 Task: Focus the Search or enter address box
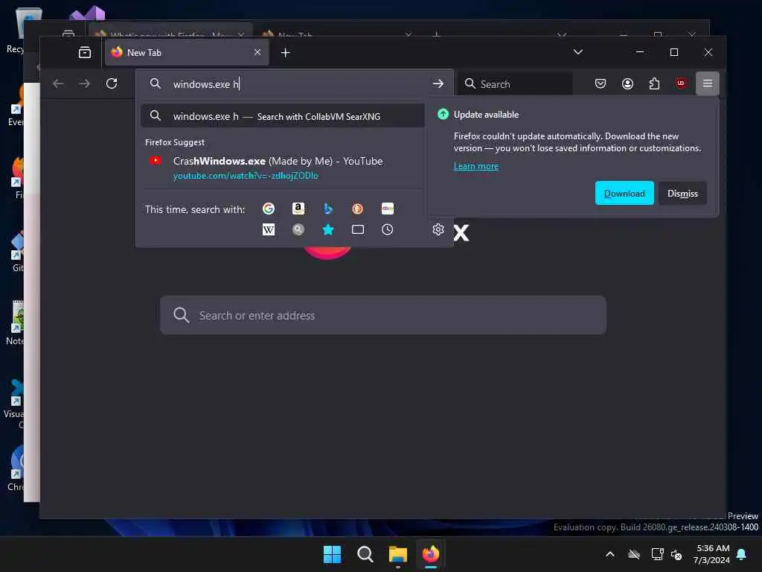383,315
